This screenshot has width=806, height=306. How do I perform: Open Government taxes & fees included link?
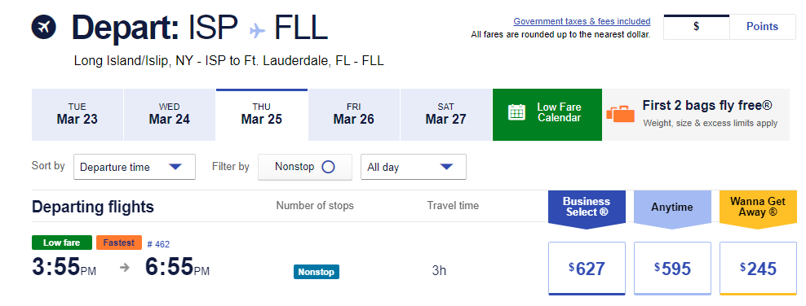click(582, 21)
